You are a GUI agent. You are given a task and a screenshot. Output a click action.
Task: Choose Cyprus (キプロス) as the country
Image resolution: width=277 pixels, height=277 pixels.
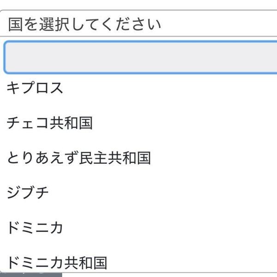(35, 88)
